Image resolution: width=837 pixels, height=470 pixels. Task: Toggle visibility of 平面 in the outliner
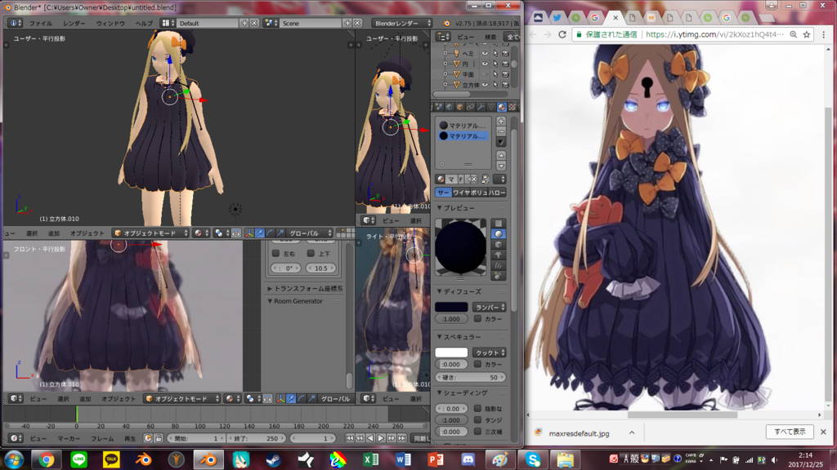(486, 73)
